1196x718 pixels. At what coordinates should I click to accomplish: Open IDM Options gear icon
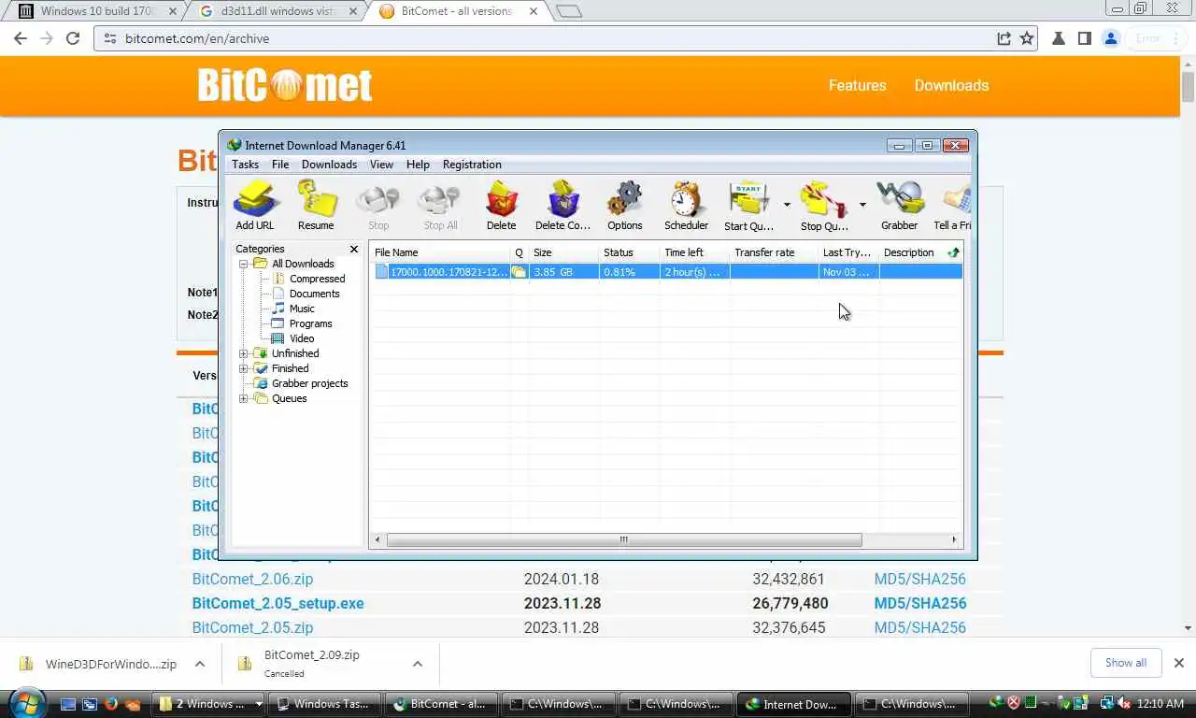[624, 205]
